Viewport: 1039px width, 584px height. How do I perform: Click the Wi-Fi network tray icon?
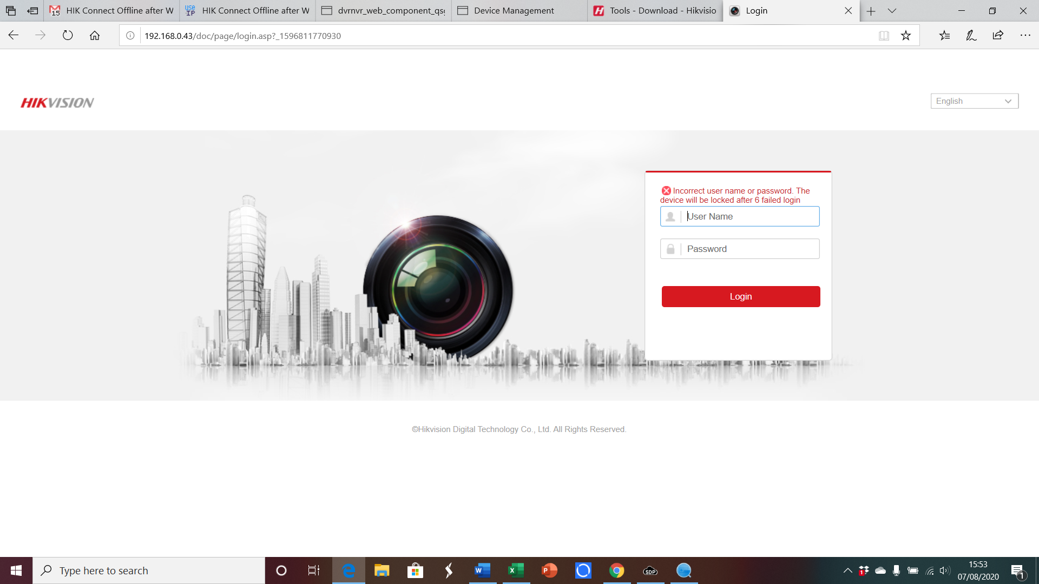pyautogui.click(x=930, y=570)
